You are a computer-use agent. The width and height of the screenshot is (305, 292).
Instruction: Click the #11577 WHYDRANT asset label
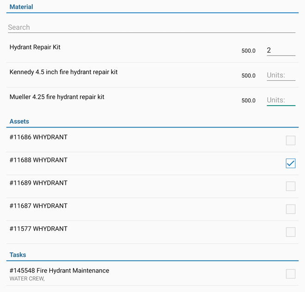click(x=38, y=229)
